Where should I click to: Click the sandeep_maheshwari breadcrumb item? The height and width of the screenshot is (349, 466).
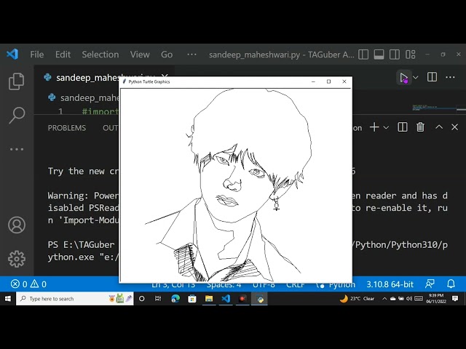[84, 97]
